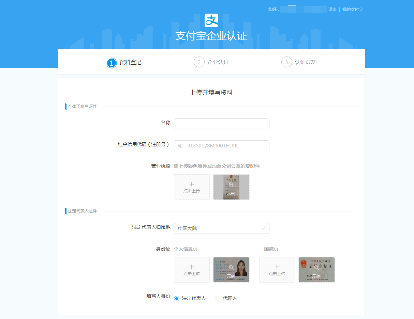
Task: Click the Alipay logo icon
Action: tap(211, 20)
